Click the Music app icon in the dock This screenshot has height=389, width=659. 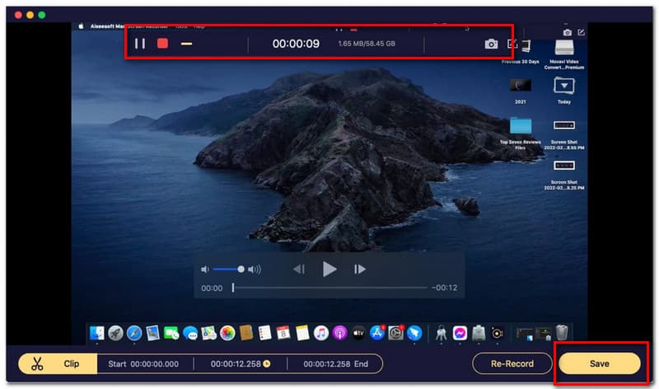pyautogui.click(x=320, y=333)
